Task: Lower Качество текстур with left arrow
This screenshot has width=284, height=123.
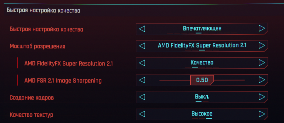Action: coord(142,114)
